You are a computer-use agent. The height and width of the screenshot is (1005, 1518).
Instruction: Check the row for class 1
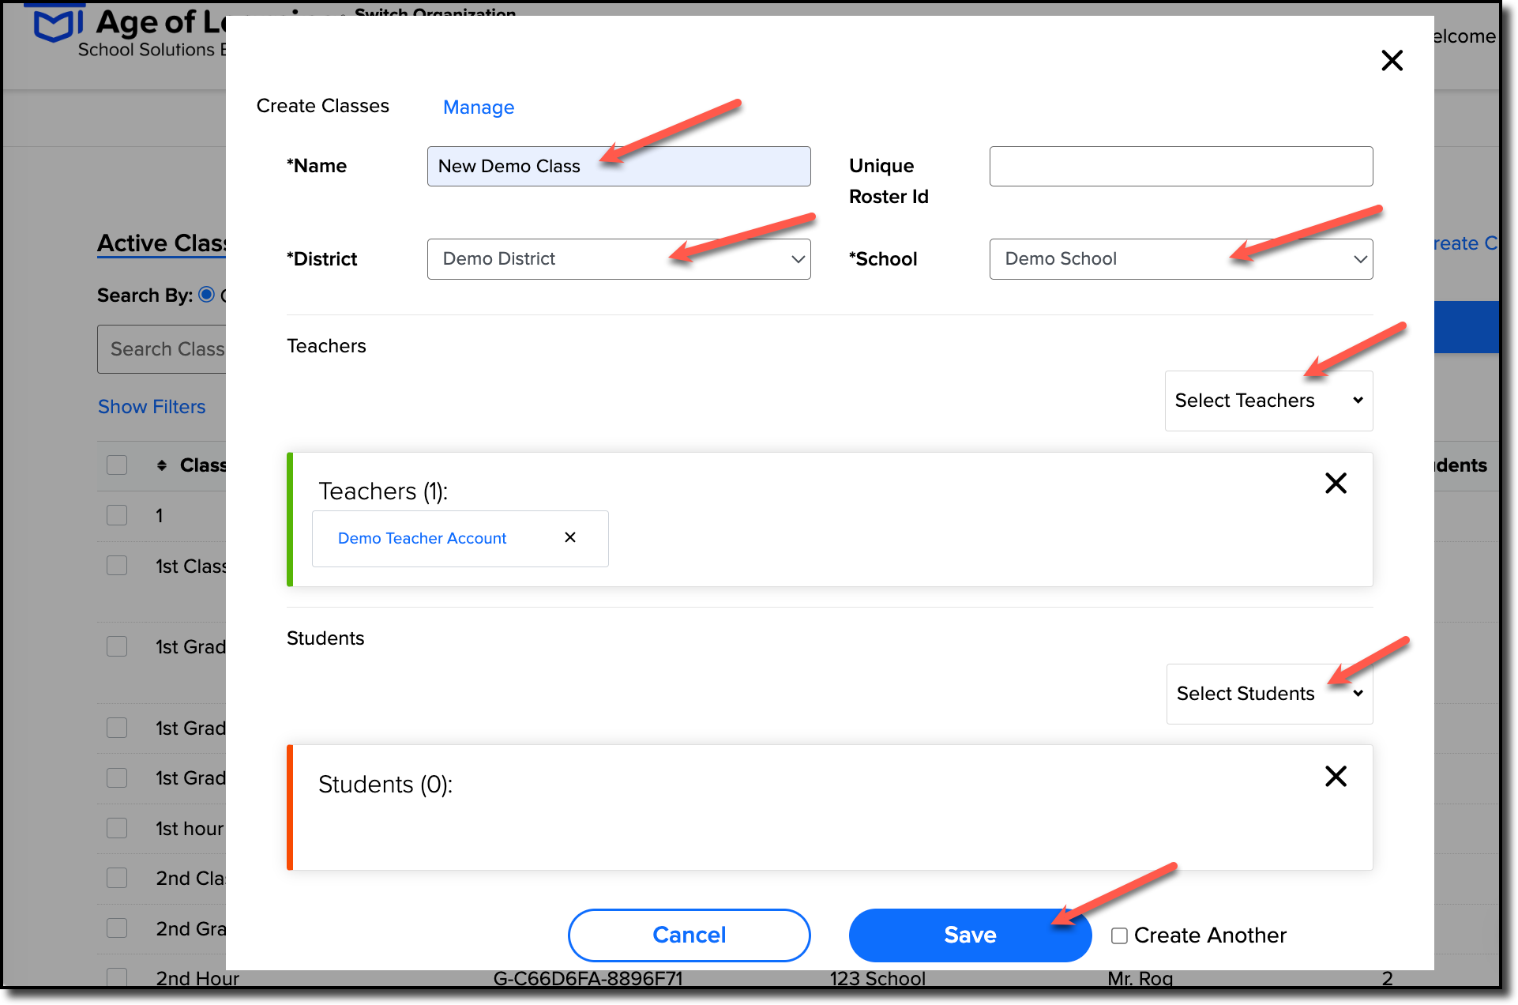point(117,516)
